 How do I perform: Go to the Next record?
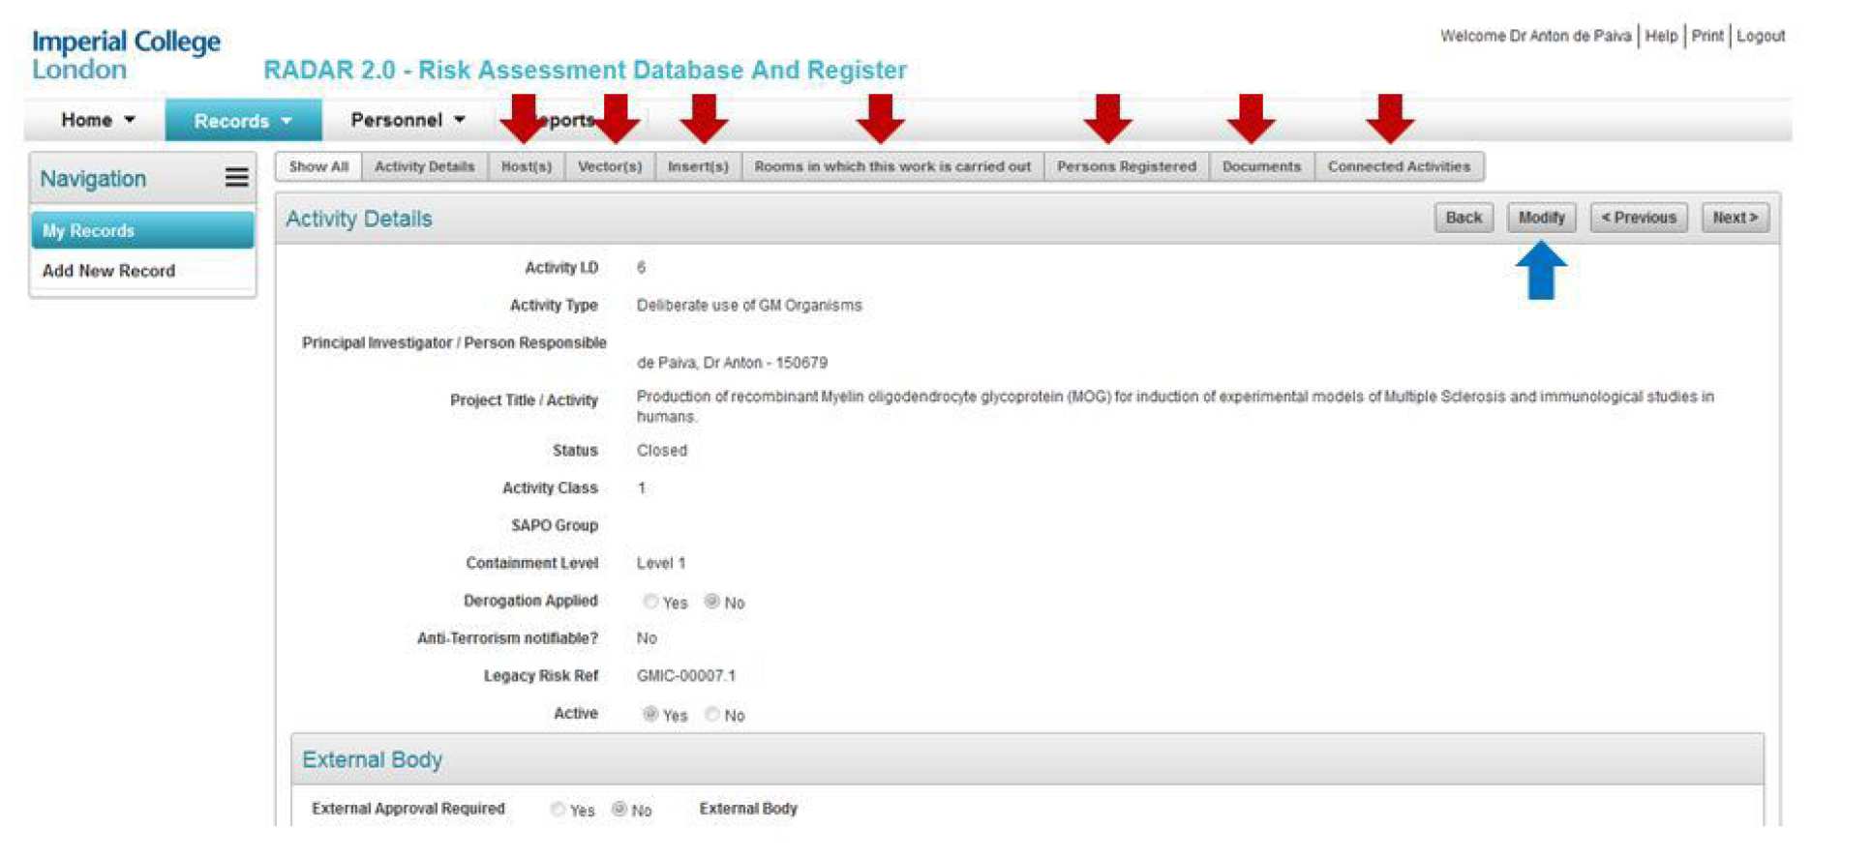pos(1734,218)
